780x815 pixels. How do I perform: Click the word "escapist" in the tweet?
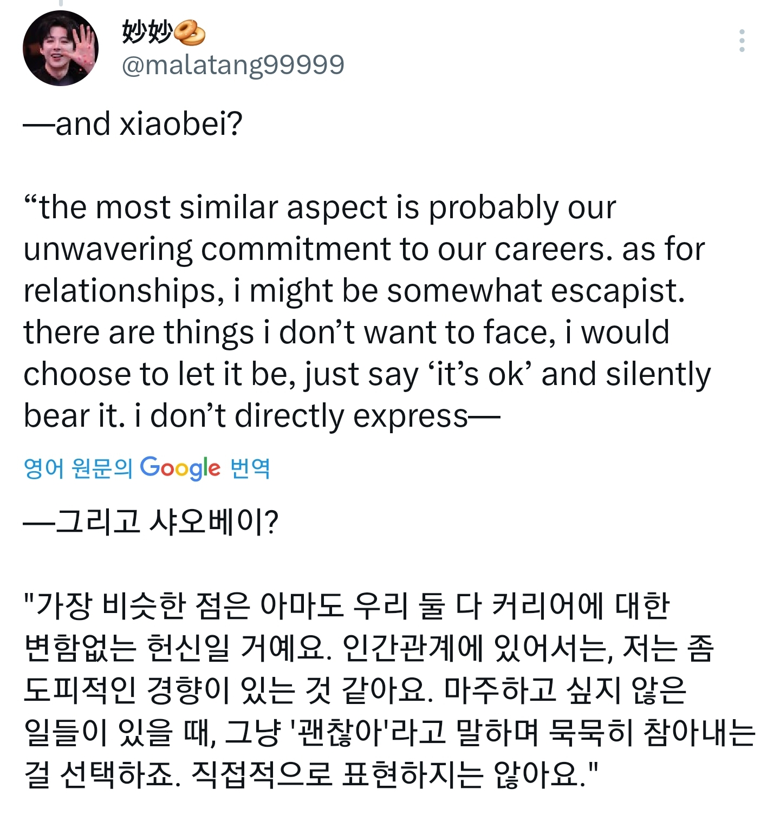click(x=614, y=291)
